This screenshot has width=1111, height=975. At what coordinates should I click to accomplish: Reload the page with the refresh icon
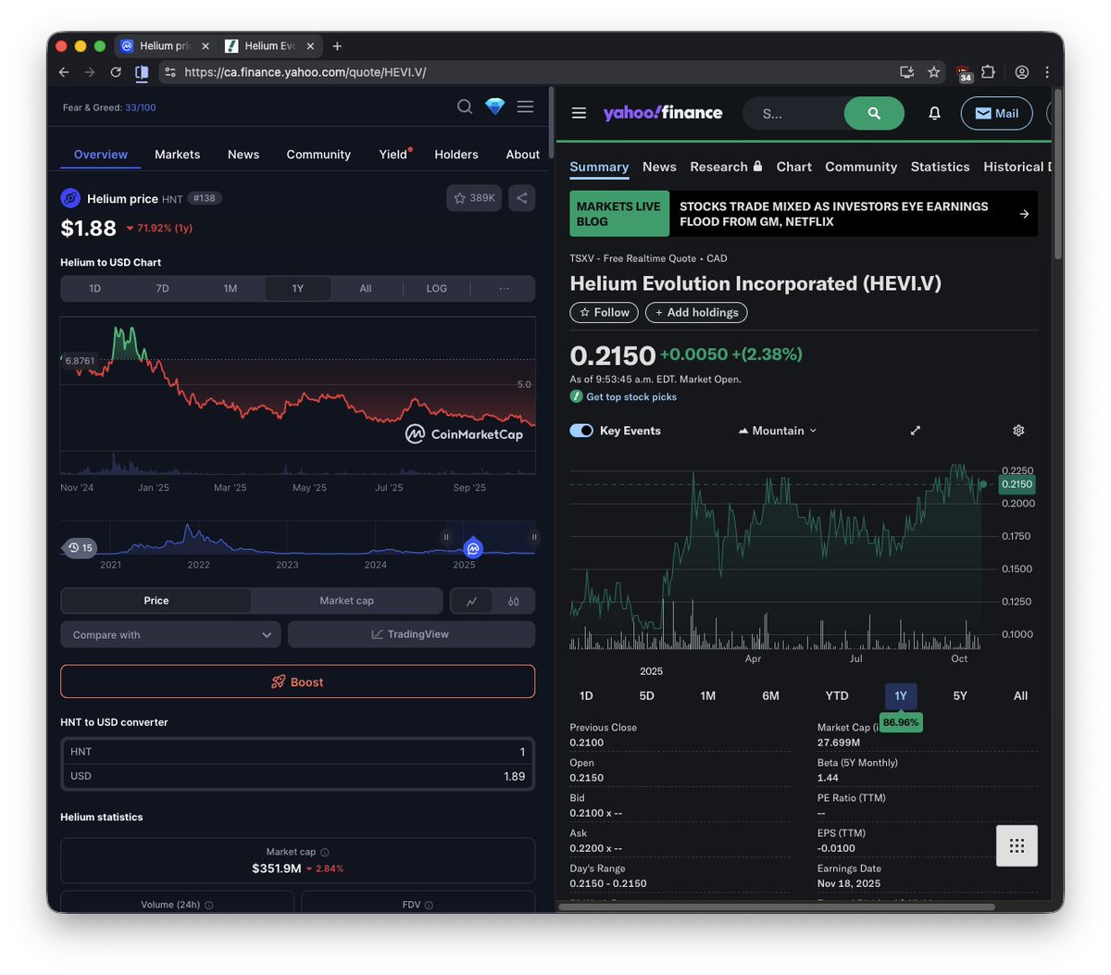(116, 72)
